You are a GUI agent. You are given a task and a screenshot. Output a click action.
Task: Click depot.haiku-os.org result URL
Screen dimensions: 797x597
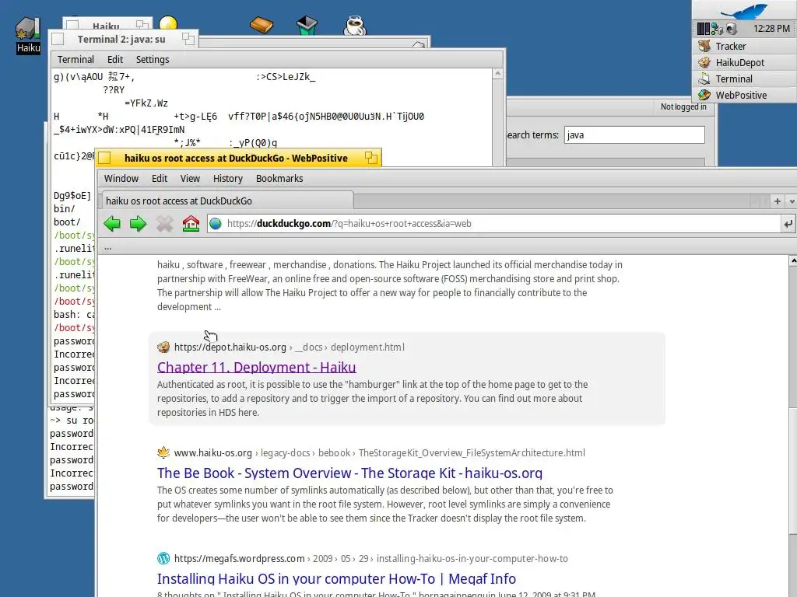tap(230, 347)
